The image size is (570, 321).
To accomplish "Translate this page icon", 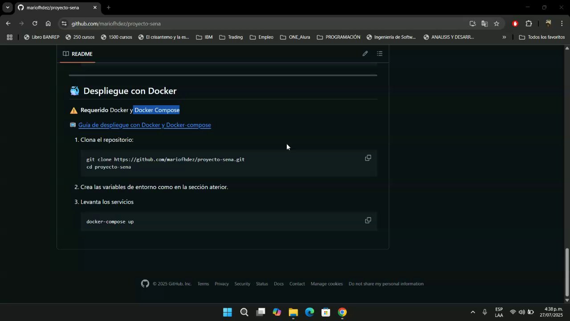I will coord(484,24).
